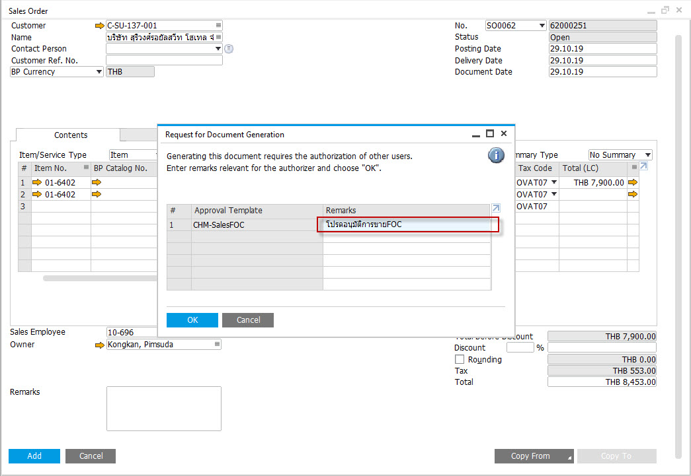Screen dimensions: 691x476
Task: Click the horizontal scrollbar under the item grid
Action: pos(100,278)
